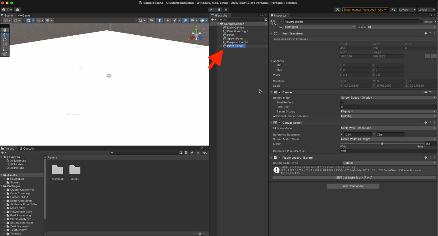This screenshot has width=438, height=236.
Task: Open the KaomoLab folder thumbnail
Action: [58, 170]
